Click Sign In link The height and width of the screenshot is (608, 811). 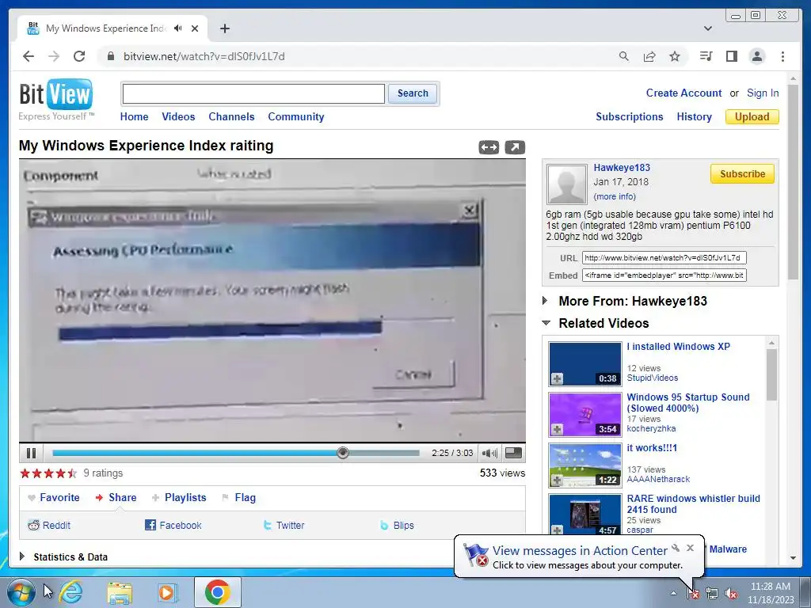(x=763, y=93)
